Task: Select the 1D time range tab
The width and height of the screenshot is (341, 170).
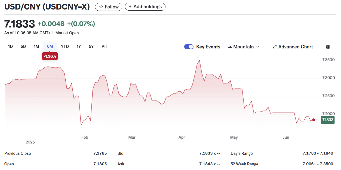Action: click(x=10, y=47)
